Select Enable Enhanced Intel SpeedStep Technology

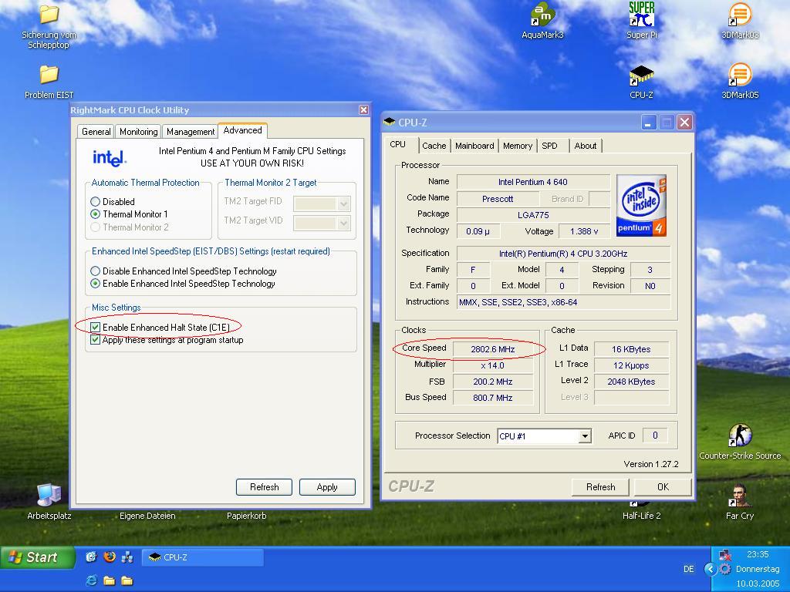pyautogui.click(x=95, y=284)
